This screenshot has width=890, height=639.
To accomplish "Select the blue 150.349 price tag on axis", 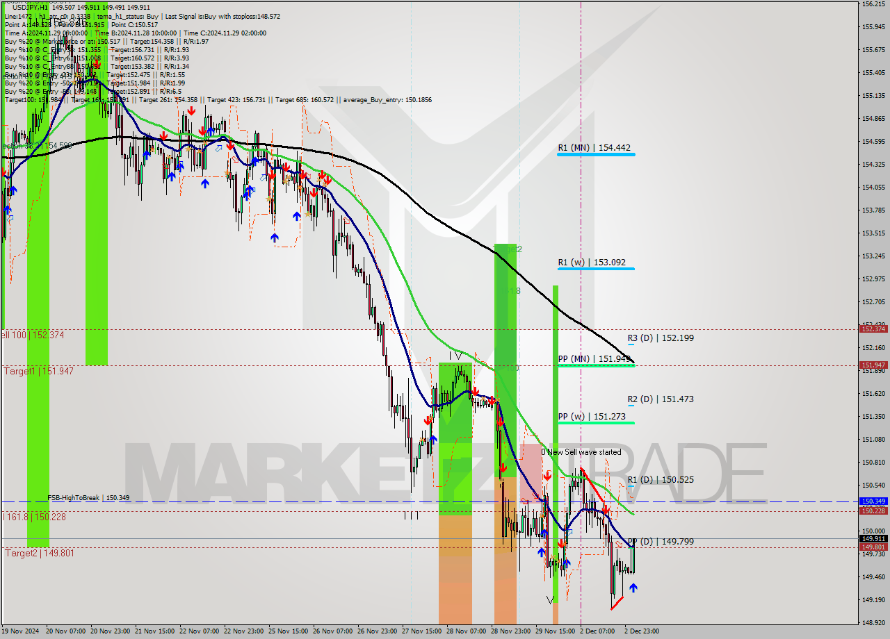I will (x=873, y=501).
